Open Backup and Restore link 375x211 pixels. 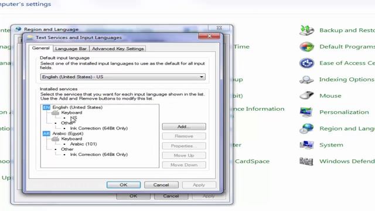pos(347,30)
